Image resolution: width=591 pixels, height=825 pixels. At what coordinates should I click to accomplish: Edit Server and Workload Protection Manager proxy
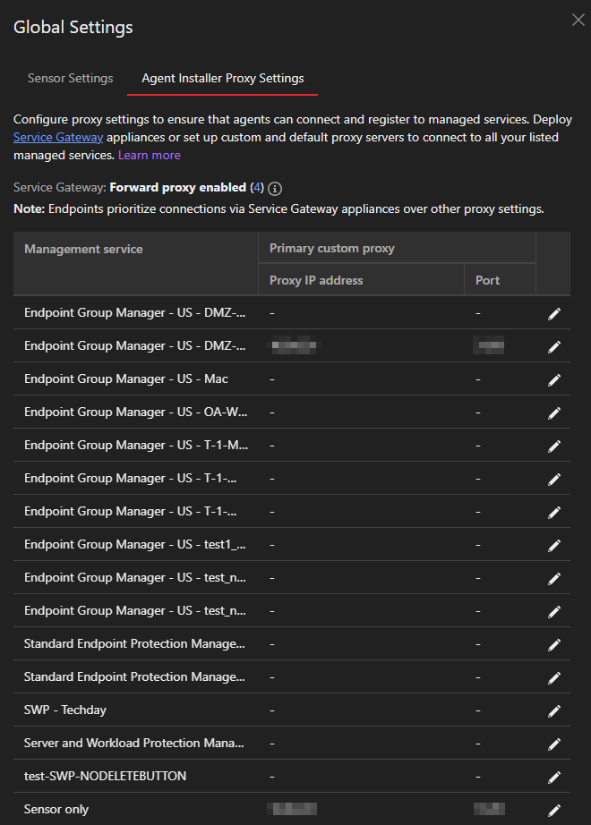pos(554,744)
